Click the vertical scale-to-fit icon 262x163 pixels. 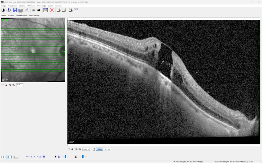pos(94,149)
